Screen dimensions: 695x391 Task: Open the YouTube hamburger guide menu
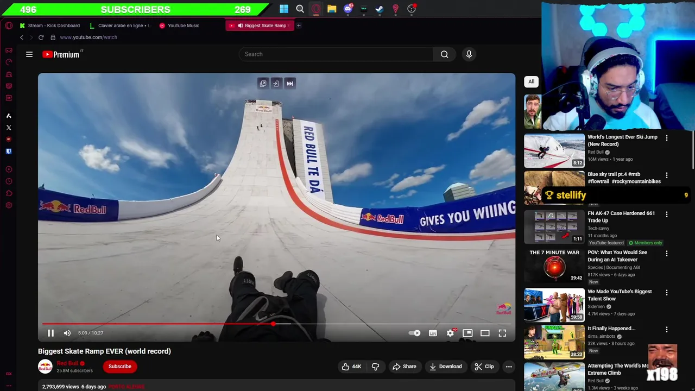tap(29, 54)
